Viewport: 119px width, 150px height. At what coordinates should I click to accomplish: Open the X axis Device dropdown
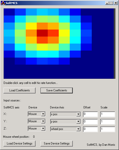[43, 114]
